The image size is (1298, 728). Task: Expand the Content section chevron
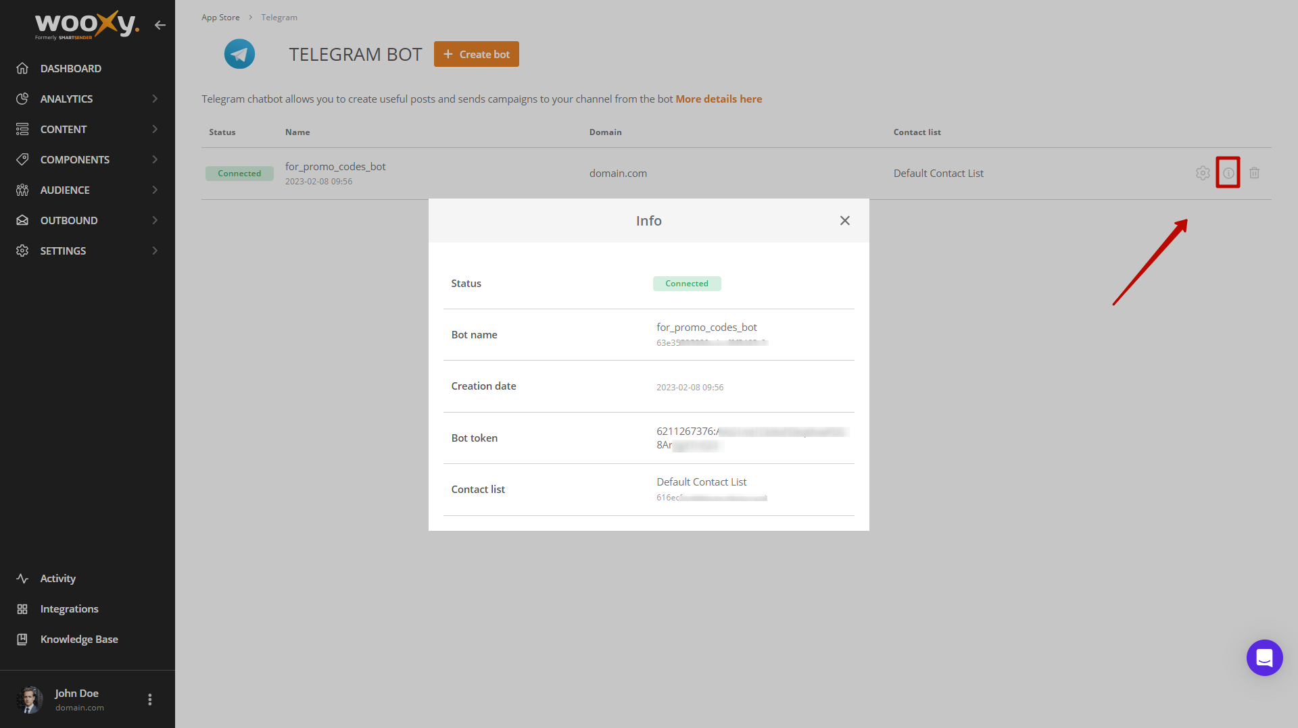(x=155, y=129)
